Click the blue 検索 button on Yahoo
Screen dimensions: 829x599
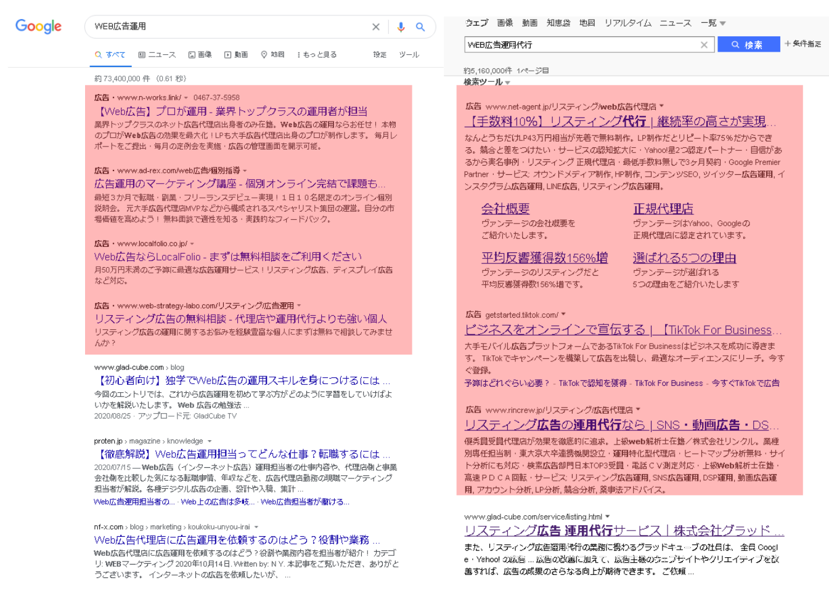coord(748,44)
